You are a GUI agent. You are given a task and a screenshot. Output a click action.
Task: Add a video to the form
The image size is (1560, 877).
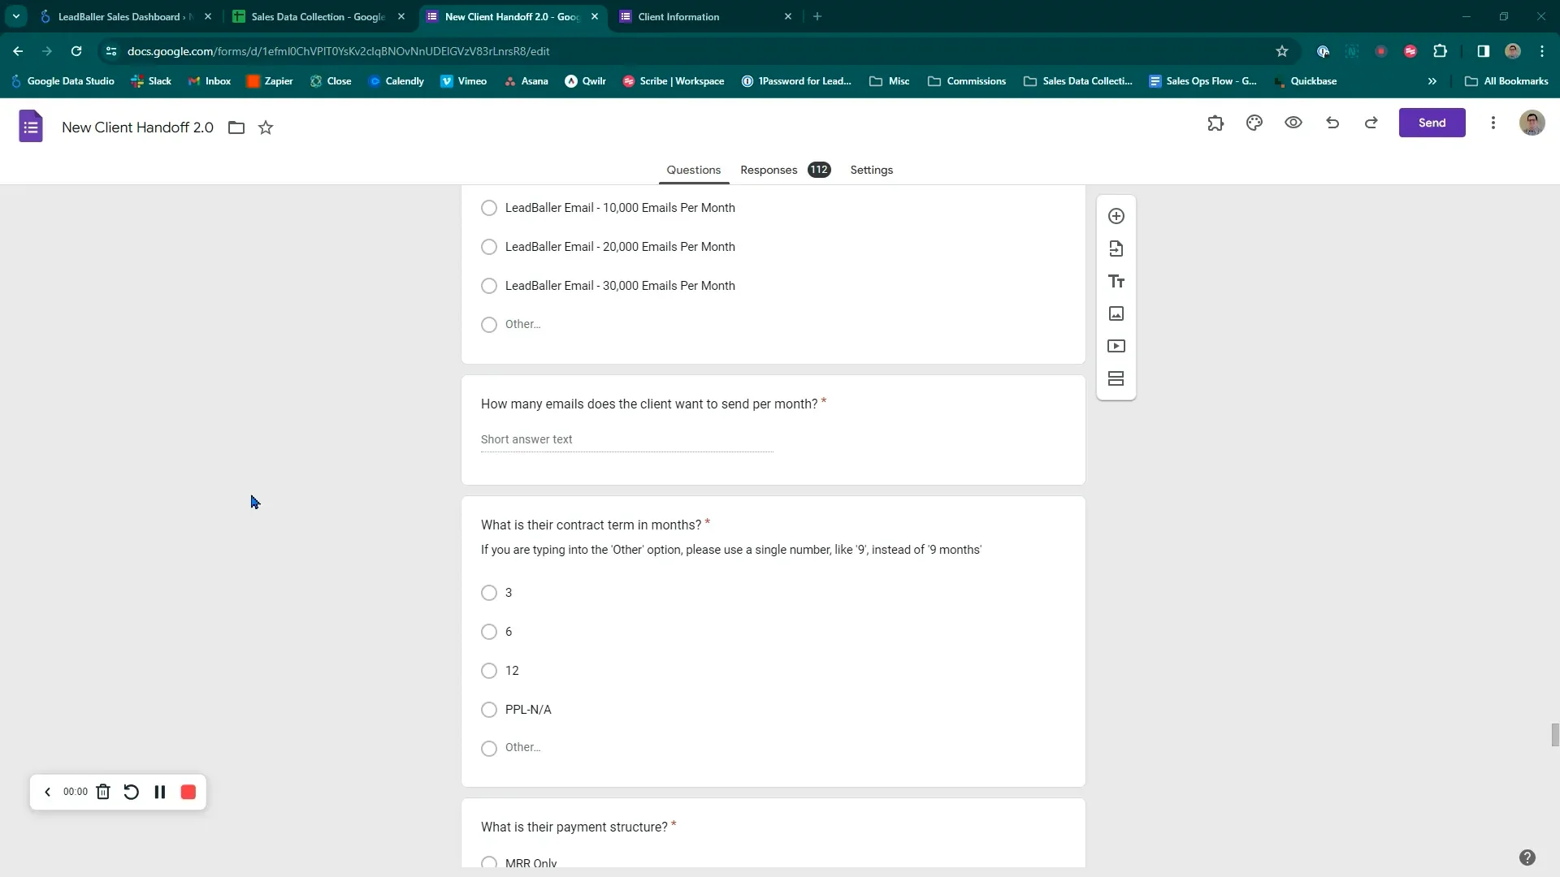pyautogui.click(x=1116, y=346)
